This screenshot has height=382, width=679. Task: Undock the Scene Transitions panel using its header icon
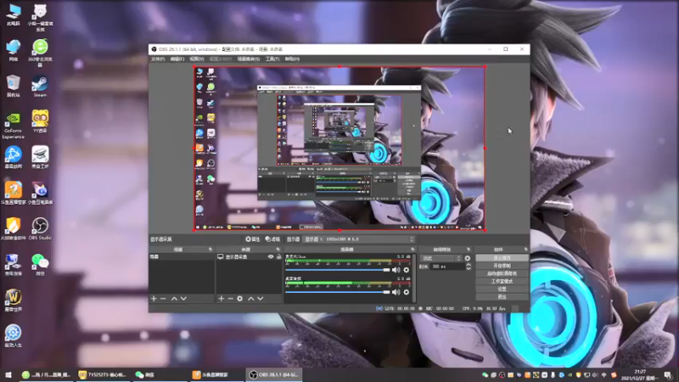pyautogui.click(x=469, y=250)
